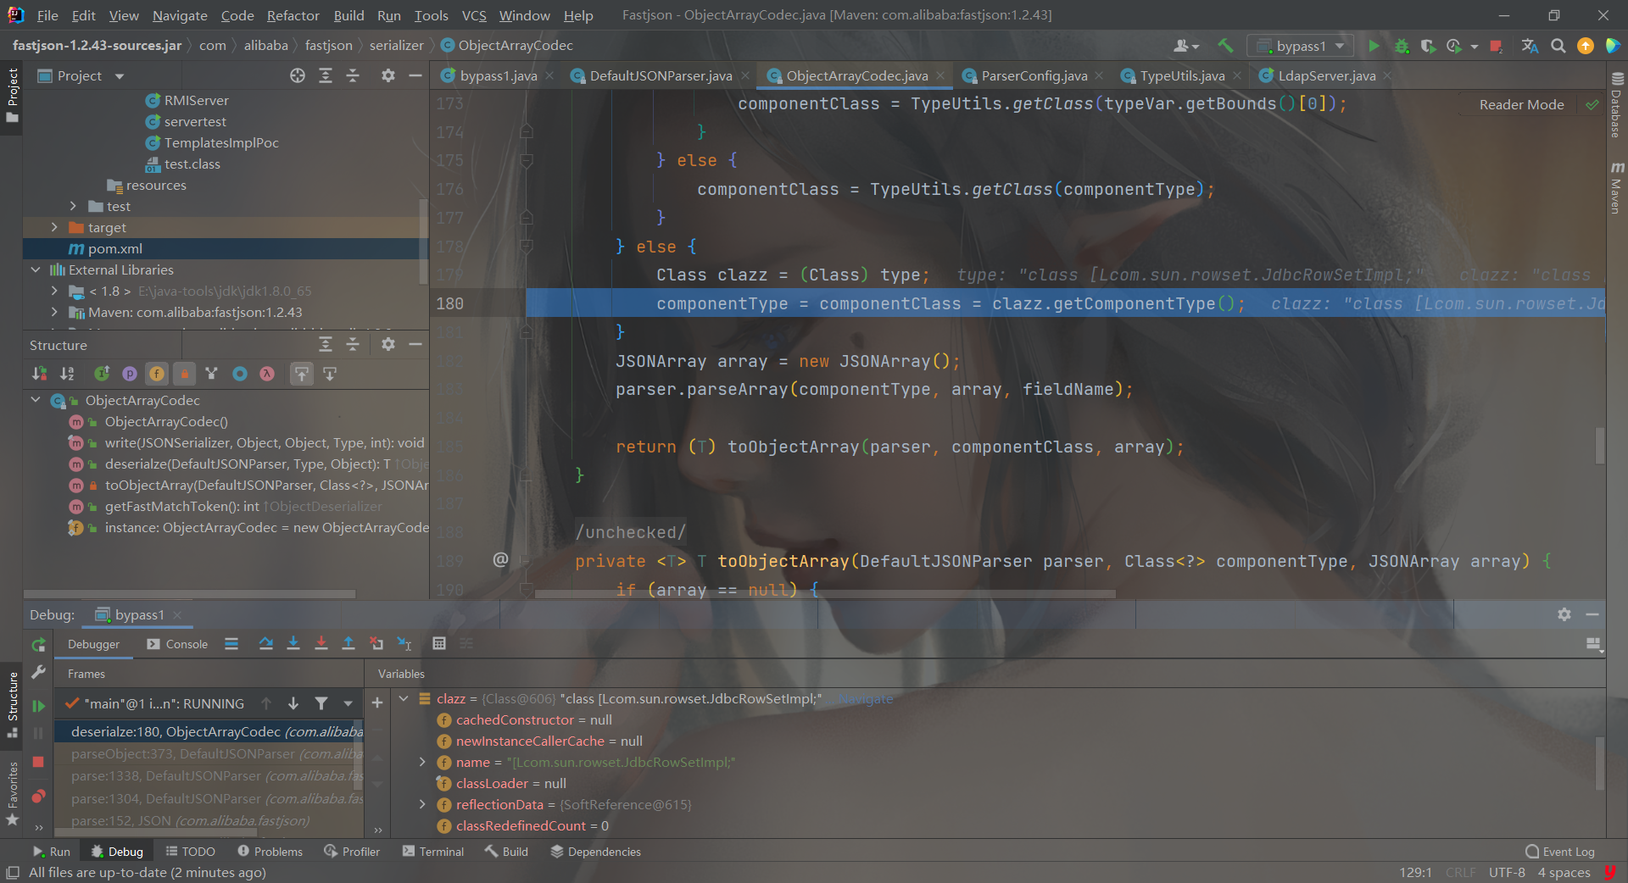This screenshot has height=883, width=1628.
Task: Collapse External Libraries node
Action: click(x=35, y=269)
